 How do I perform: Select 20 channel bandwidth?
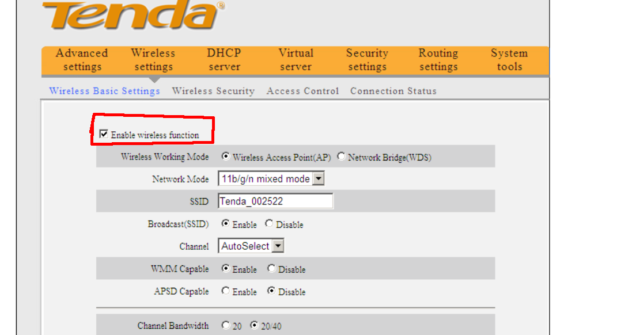225,325
